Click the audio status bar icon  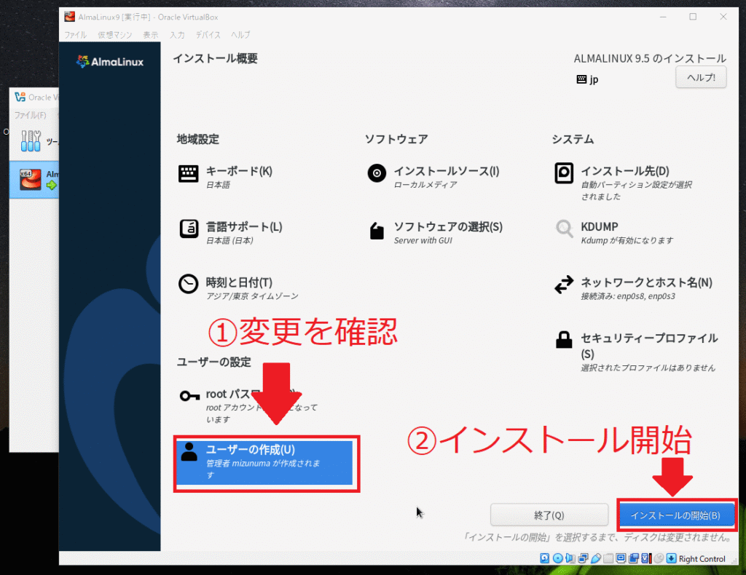[570, 558]
